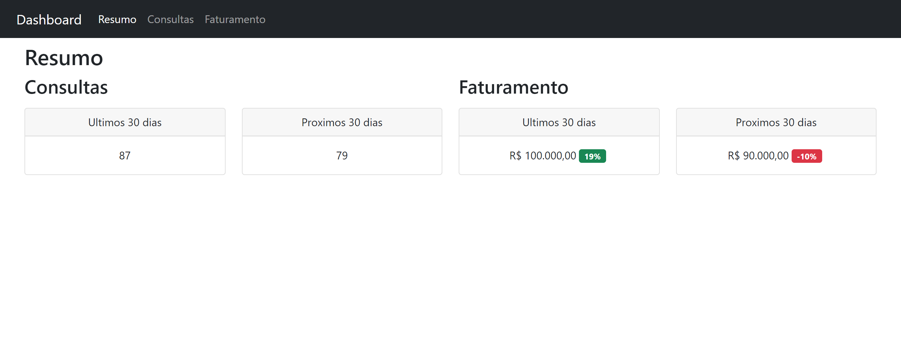The width and height of the screenshot is (901, 348).
Task: Click the 87 consultas value
Action: point(125,156)
